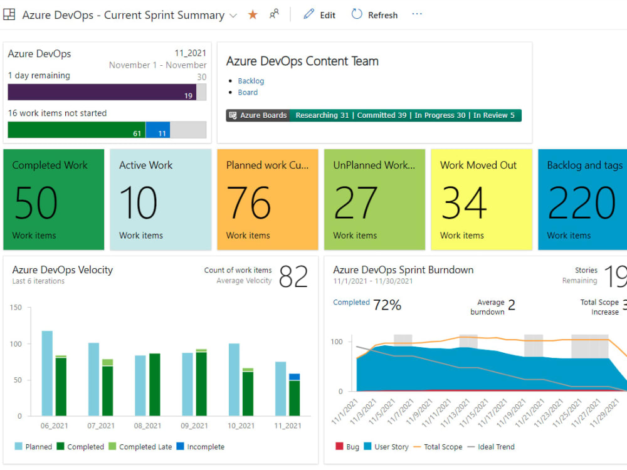Open the Completed Work 50 tile

(x=53, y=199)
